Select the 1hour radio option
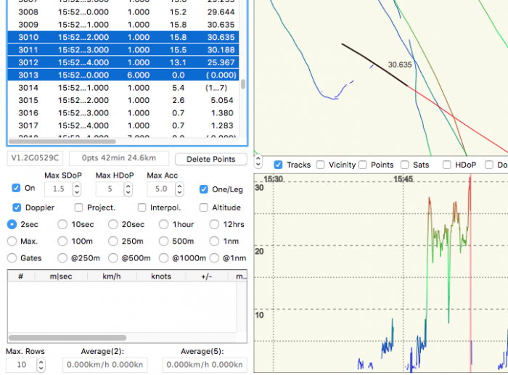The image size is (508, 375). tap(165, 224)
